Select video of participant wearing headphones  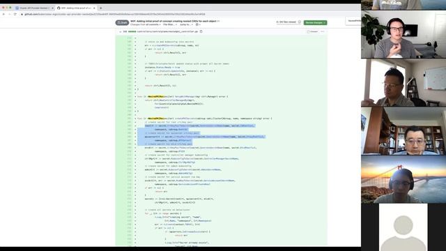403,34
